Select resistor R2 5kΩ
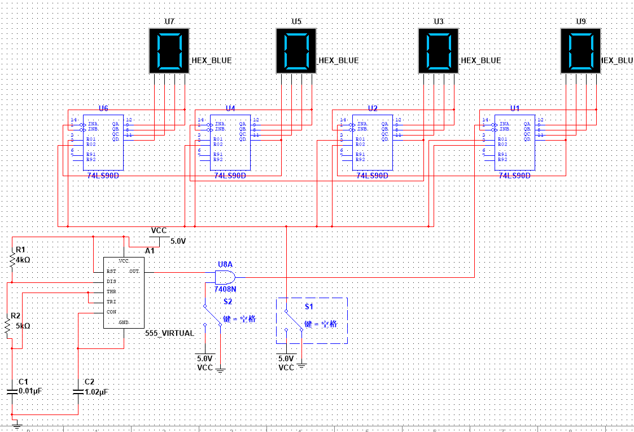This screenshot has height=432, width=634. point(7,326)
